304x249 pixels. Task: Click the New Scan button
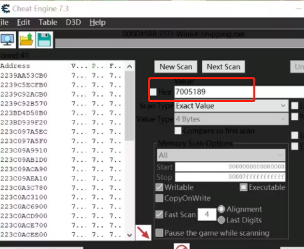(176, 67)
